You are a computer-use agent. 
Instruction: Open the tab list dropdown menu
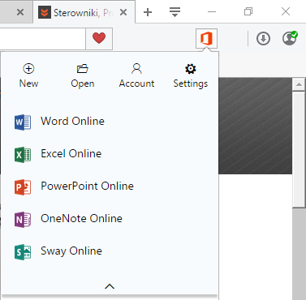click(x=175, y=12)
